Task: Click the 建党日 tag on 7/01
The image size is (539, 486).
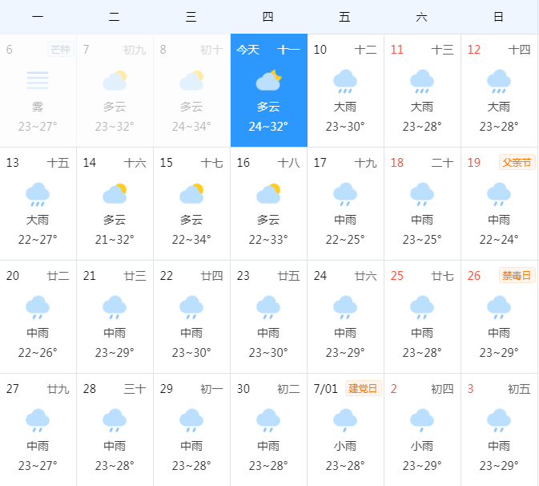Action: click(364, 389)
